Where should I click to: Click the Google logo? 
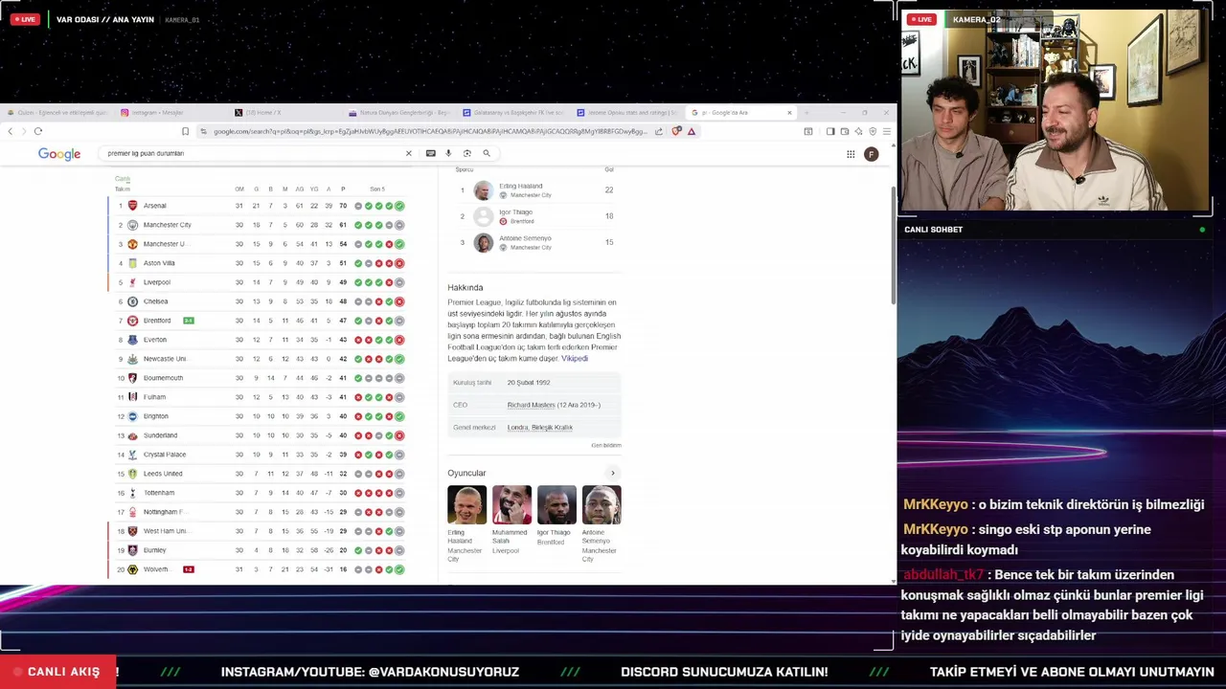click(59, 154)
